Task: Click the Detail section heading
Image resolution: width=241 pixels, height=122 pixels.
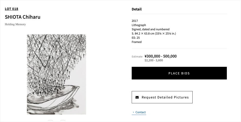Action: click(137, 9)
